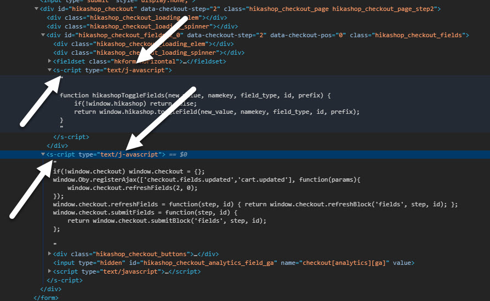Select the hikashop_checkout_buttons div row
The image size is (490, 301).
click(136, 254)
